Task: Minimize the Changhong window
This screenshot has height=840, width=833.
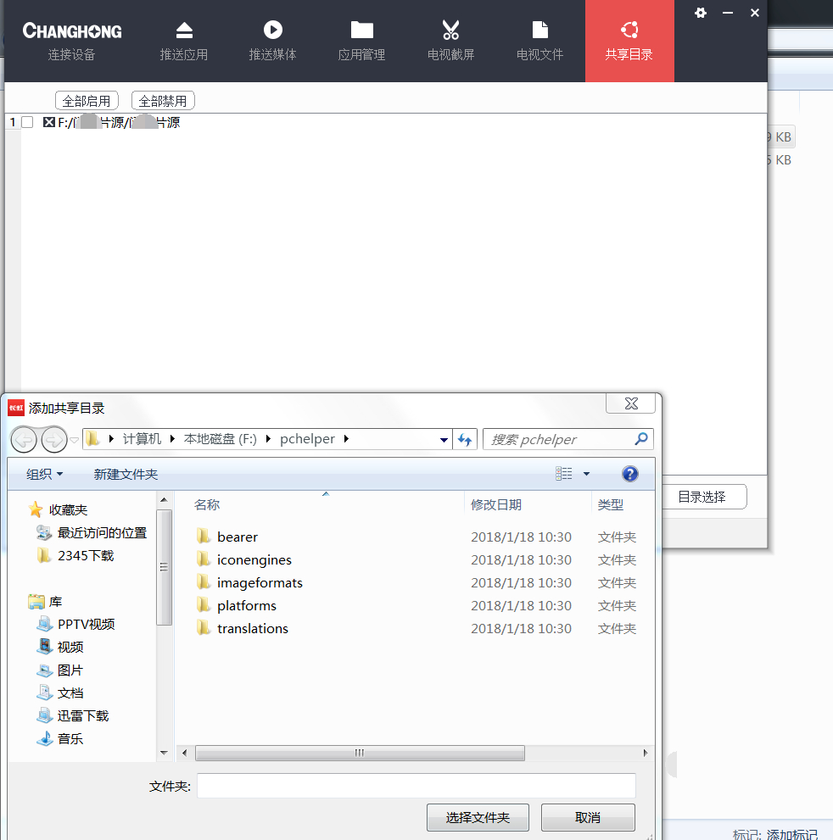Action: (728, 13)
